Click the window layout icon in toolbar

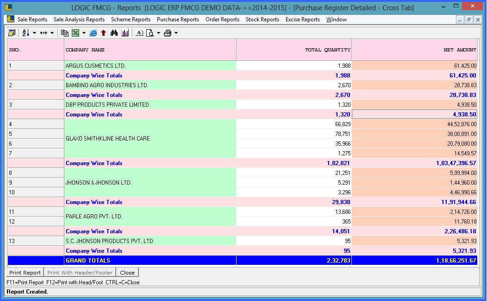tap(12, 32)
